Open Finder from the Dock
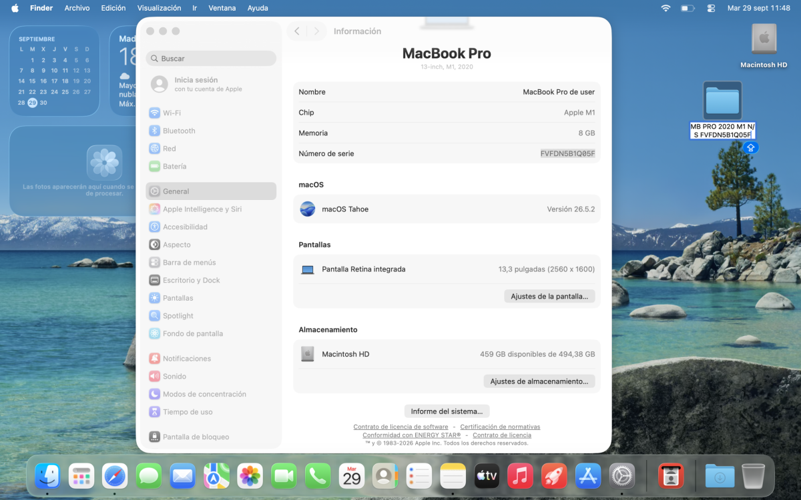Screen dimensions: 801x500 47,476
